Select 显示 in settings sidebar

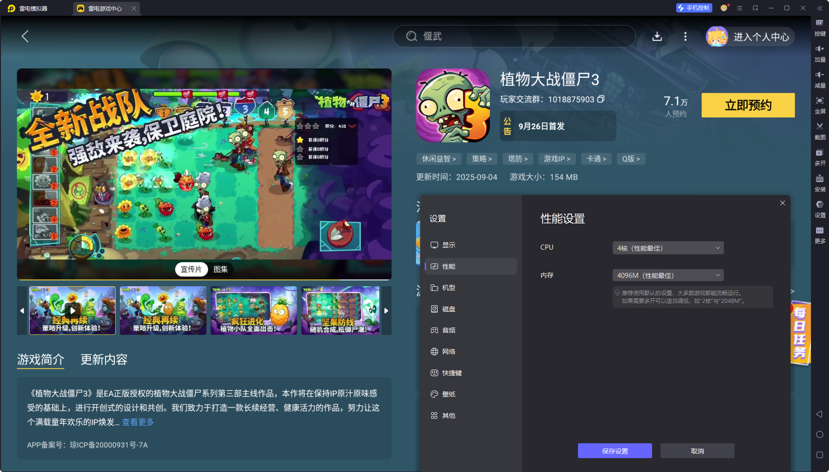(x=471, y=245)
